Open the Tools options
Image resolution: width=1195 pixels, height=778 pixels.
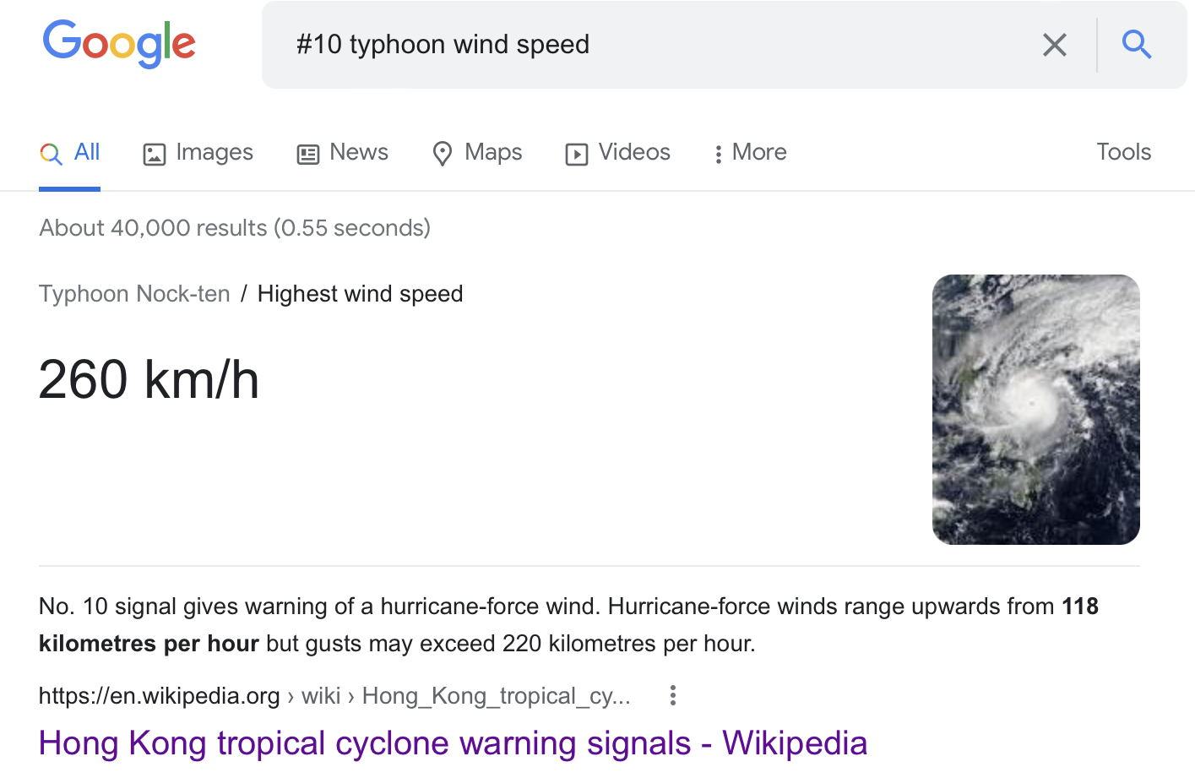pos(1123,152)
